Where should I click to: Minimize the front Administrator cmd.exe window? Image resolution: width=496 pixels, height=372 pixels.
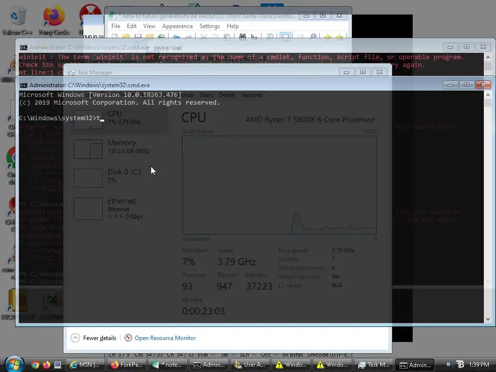[450, 84]
